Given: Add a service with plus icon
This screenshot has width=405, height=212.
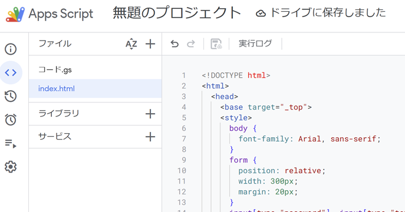Looking at the screenshot, I should (x=150, y=137).
